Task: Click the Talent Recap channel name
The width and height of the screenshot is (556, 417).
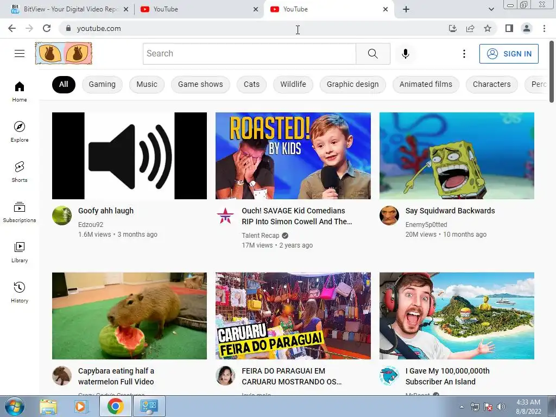Action: 260,236
